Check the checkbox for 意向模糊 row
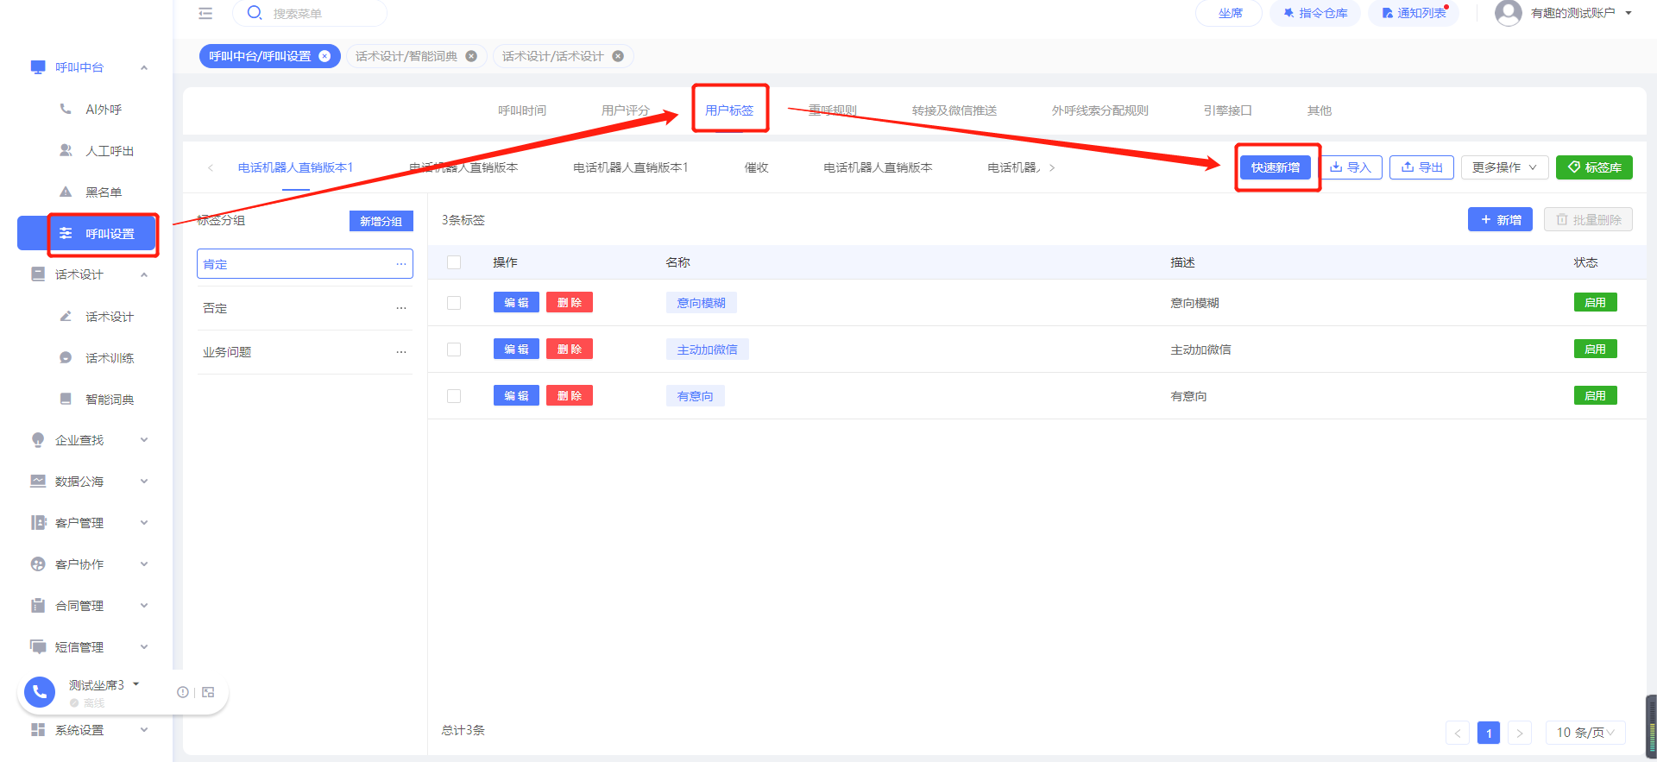 (454, 303)
